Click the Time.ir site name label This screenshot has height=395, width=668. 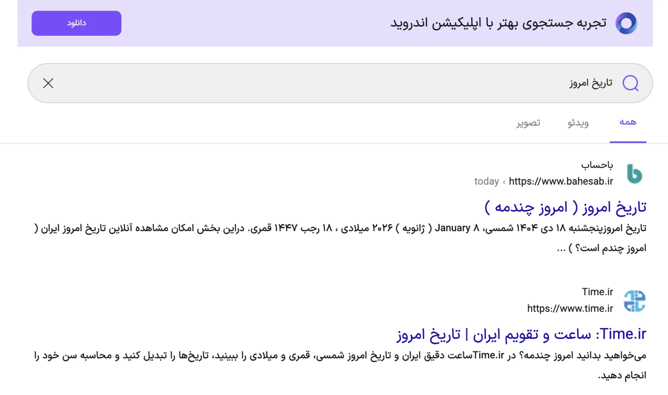pos(597,292)
